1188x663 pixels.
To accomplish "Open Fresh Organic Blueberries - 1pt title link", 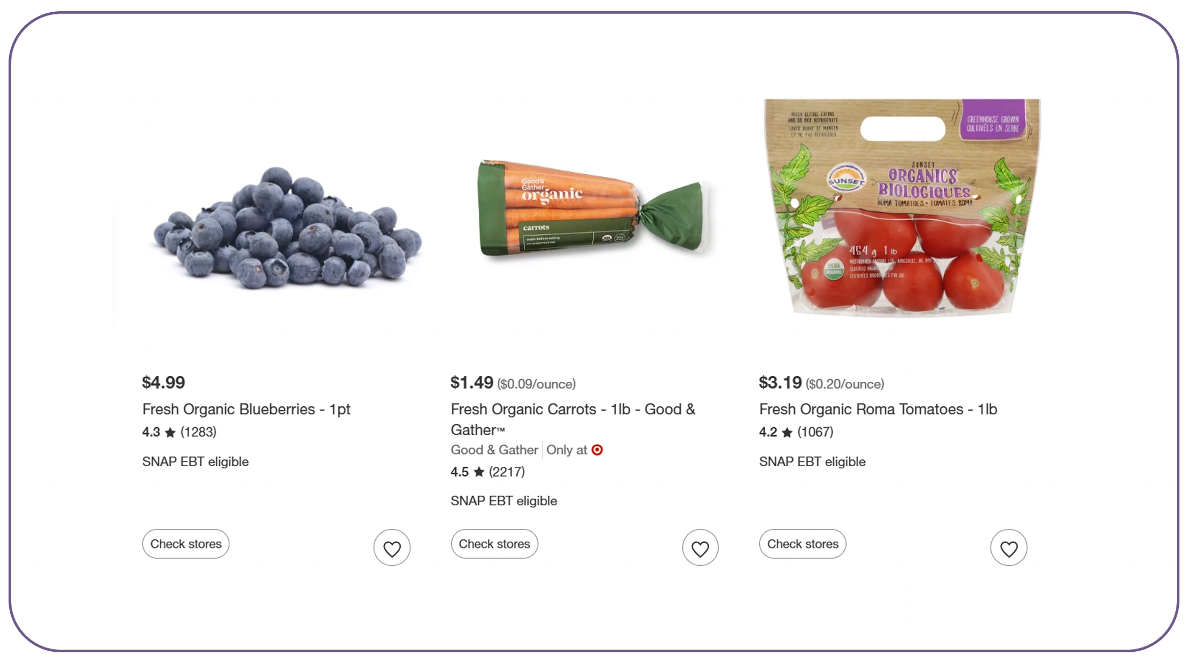I will [x=246, y=409].
